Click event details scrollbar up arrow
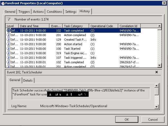This screenshot has height=126, width=168. click(156, 86)
